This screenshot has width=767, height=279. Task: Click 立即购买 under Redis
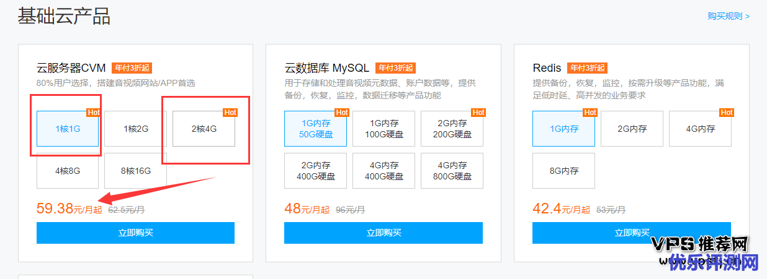pyautogui.click(x=632, y=233)
